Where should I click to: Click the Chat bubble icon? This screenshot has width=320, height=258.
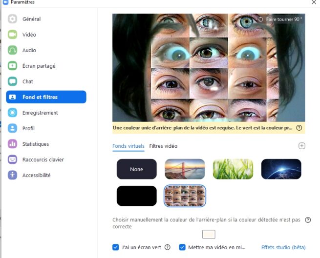pos(12,81)
